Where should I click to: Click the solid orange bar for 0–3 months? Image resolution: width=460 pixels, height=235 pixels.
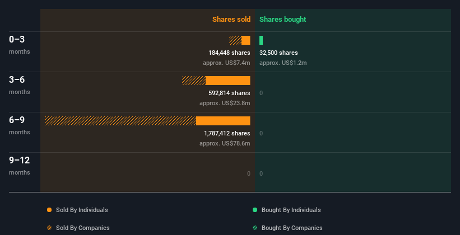point(246,40)
